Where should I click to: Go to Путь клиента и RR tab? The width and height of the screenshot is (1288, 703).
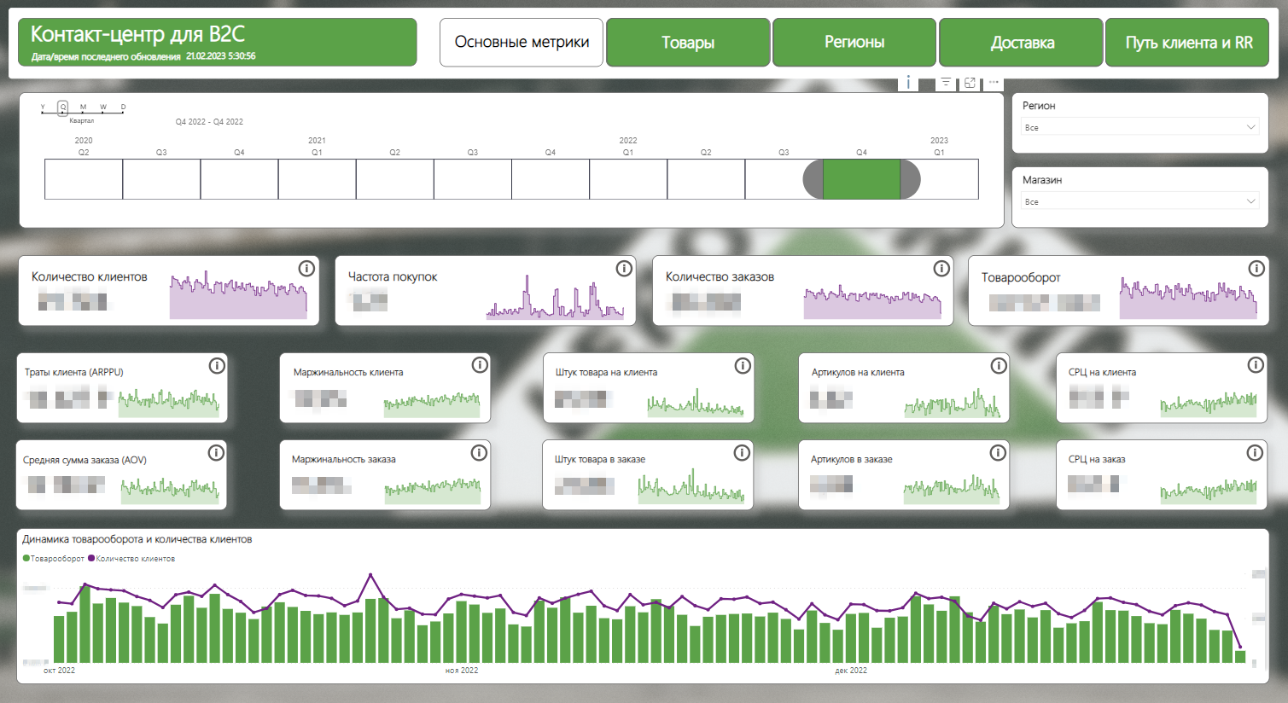[x=1187, y=42]
